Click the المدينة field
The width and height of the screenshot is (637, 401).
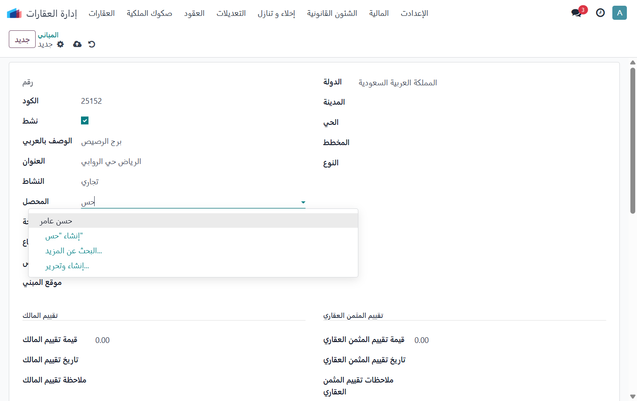[x=482, y=102]
